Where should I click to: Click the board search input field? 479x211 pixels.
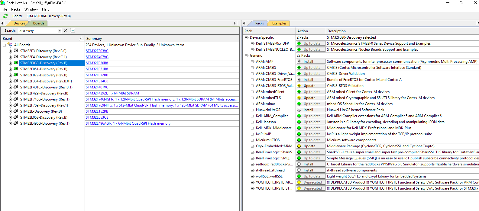tap(38, 31)
